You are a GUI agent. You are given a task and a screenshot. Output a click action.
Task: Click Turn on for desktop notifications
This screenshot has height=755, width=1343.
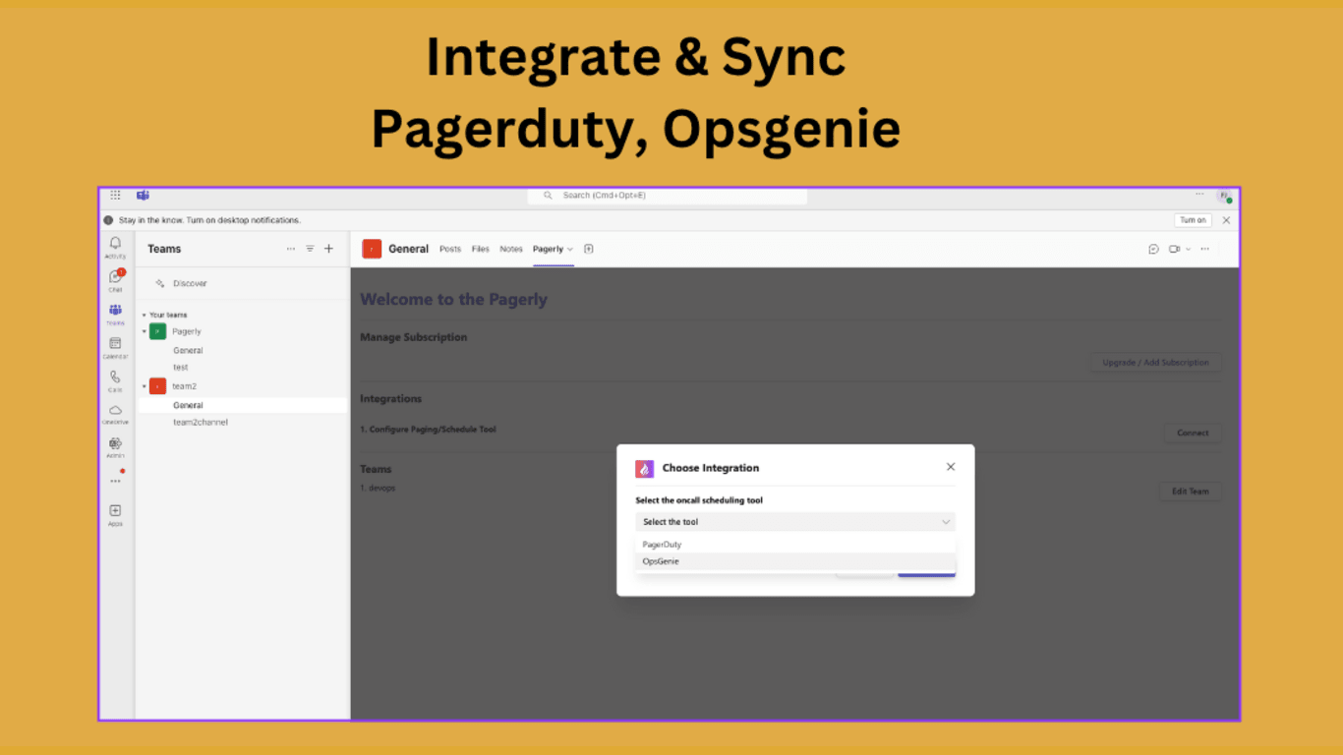(1193, 220)
